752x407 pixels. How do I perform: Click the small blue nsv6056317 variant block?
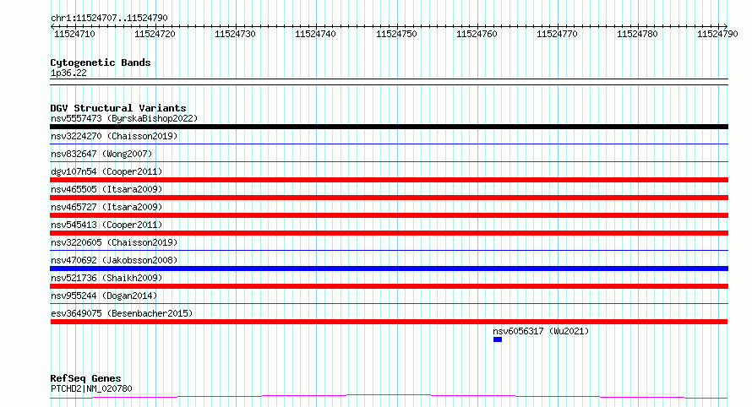click(498, 339)
